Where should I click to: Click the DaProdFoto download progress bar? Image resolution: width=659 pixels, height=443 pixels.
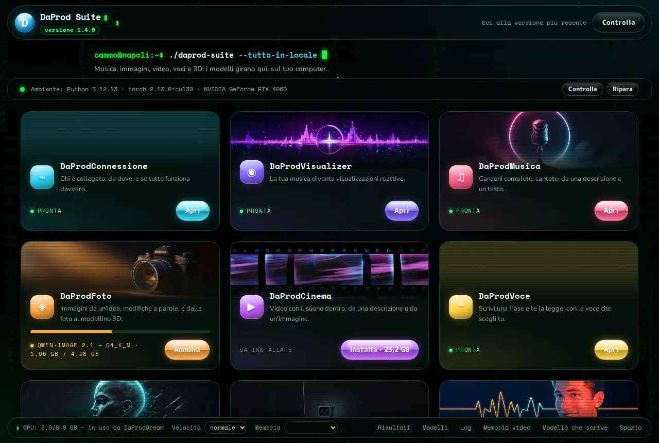[x=120, y=332]
